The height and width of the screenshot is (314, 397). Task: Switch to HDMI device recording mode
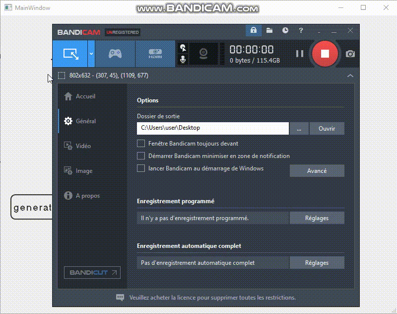[x=155, y=54]
